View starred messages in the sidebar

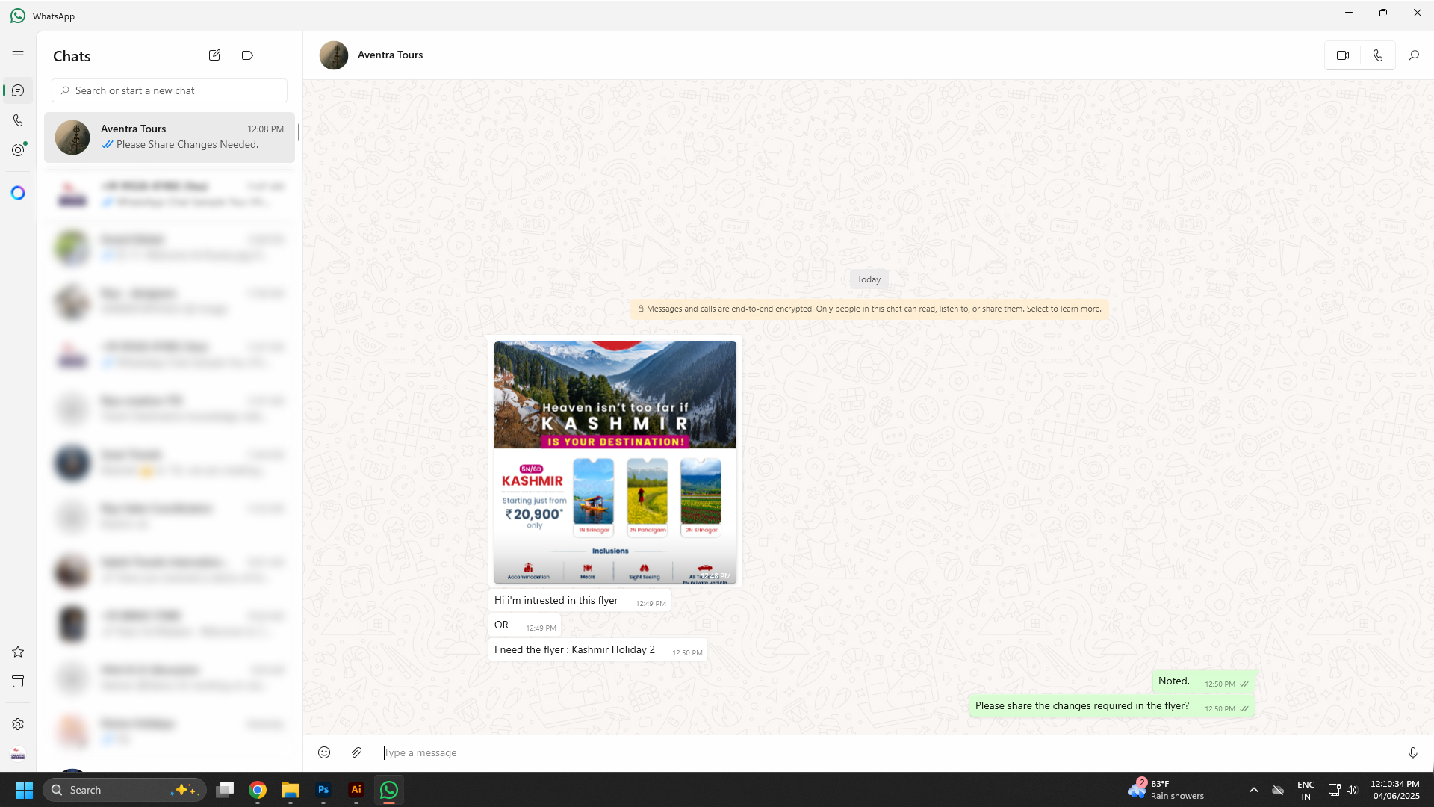pos(18,652)
